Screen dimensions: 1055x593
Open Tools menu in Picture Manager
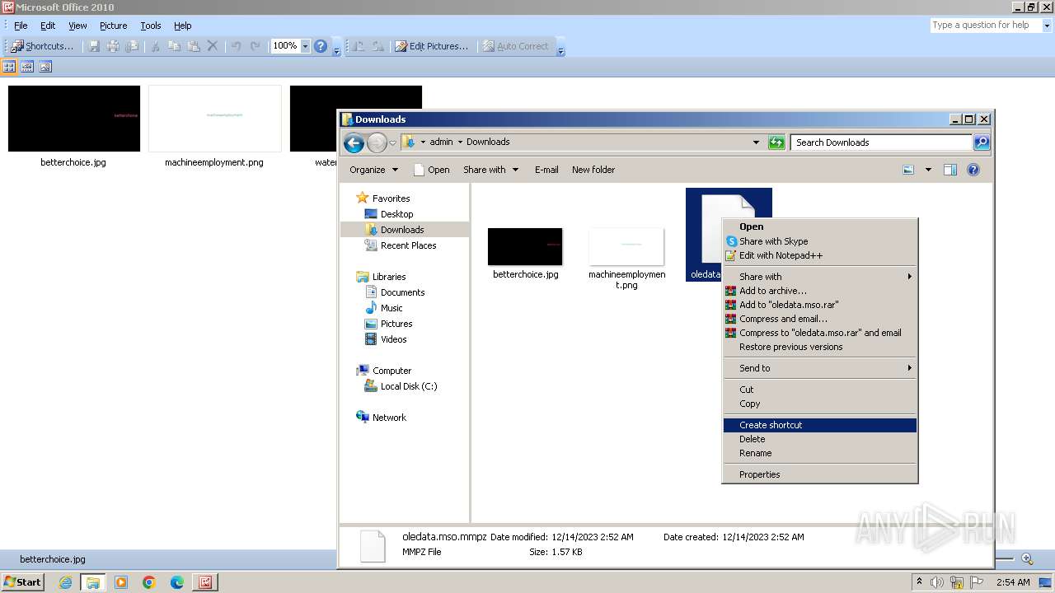point(151,26)
